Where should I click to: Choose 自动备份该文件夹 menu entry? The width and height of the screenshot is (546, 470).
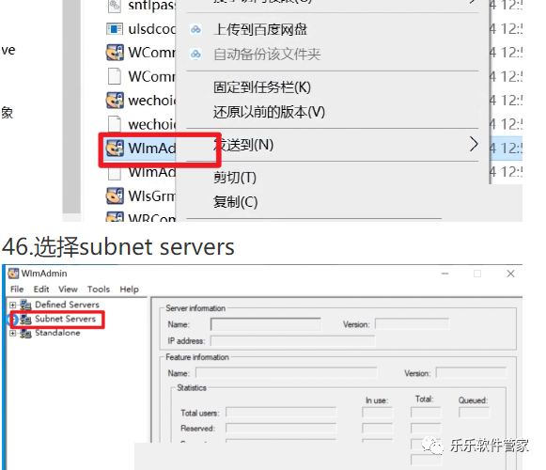(x=267, y=55)
